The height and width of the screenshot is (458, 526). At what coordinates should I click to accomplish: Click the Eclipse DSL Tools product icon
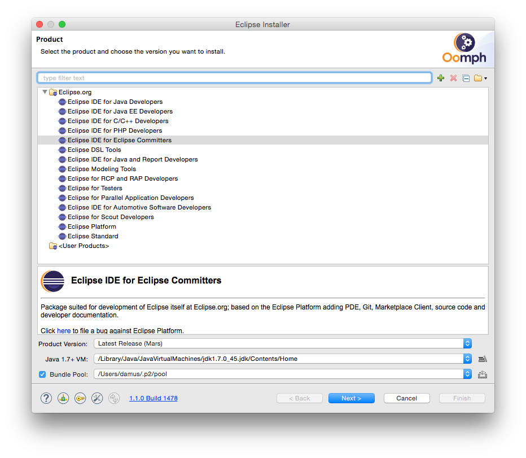pyautogui.click(x=62, y=150)
